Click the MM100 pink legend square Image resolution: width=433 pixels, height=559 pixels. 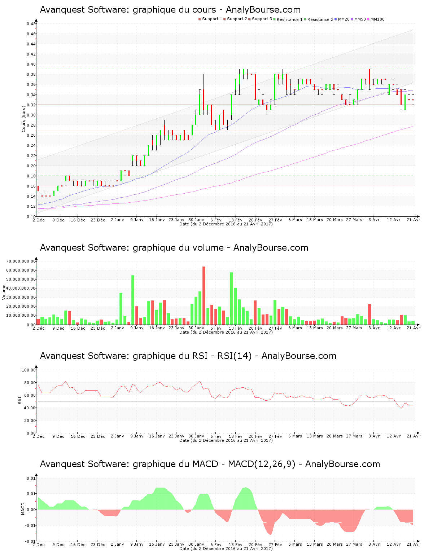[x=369, y=19]
